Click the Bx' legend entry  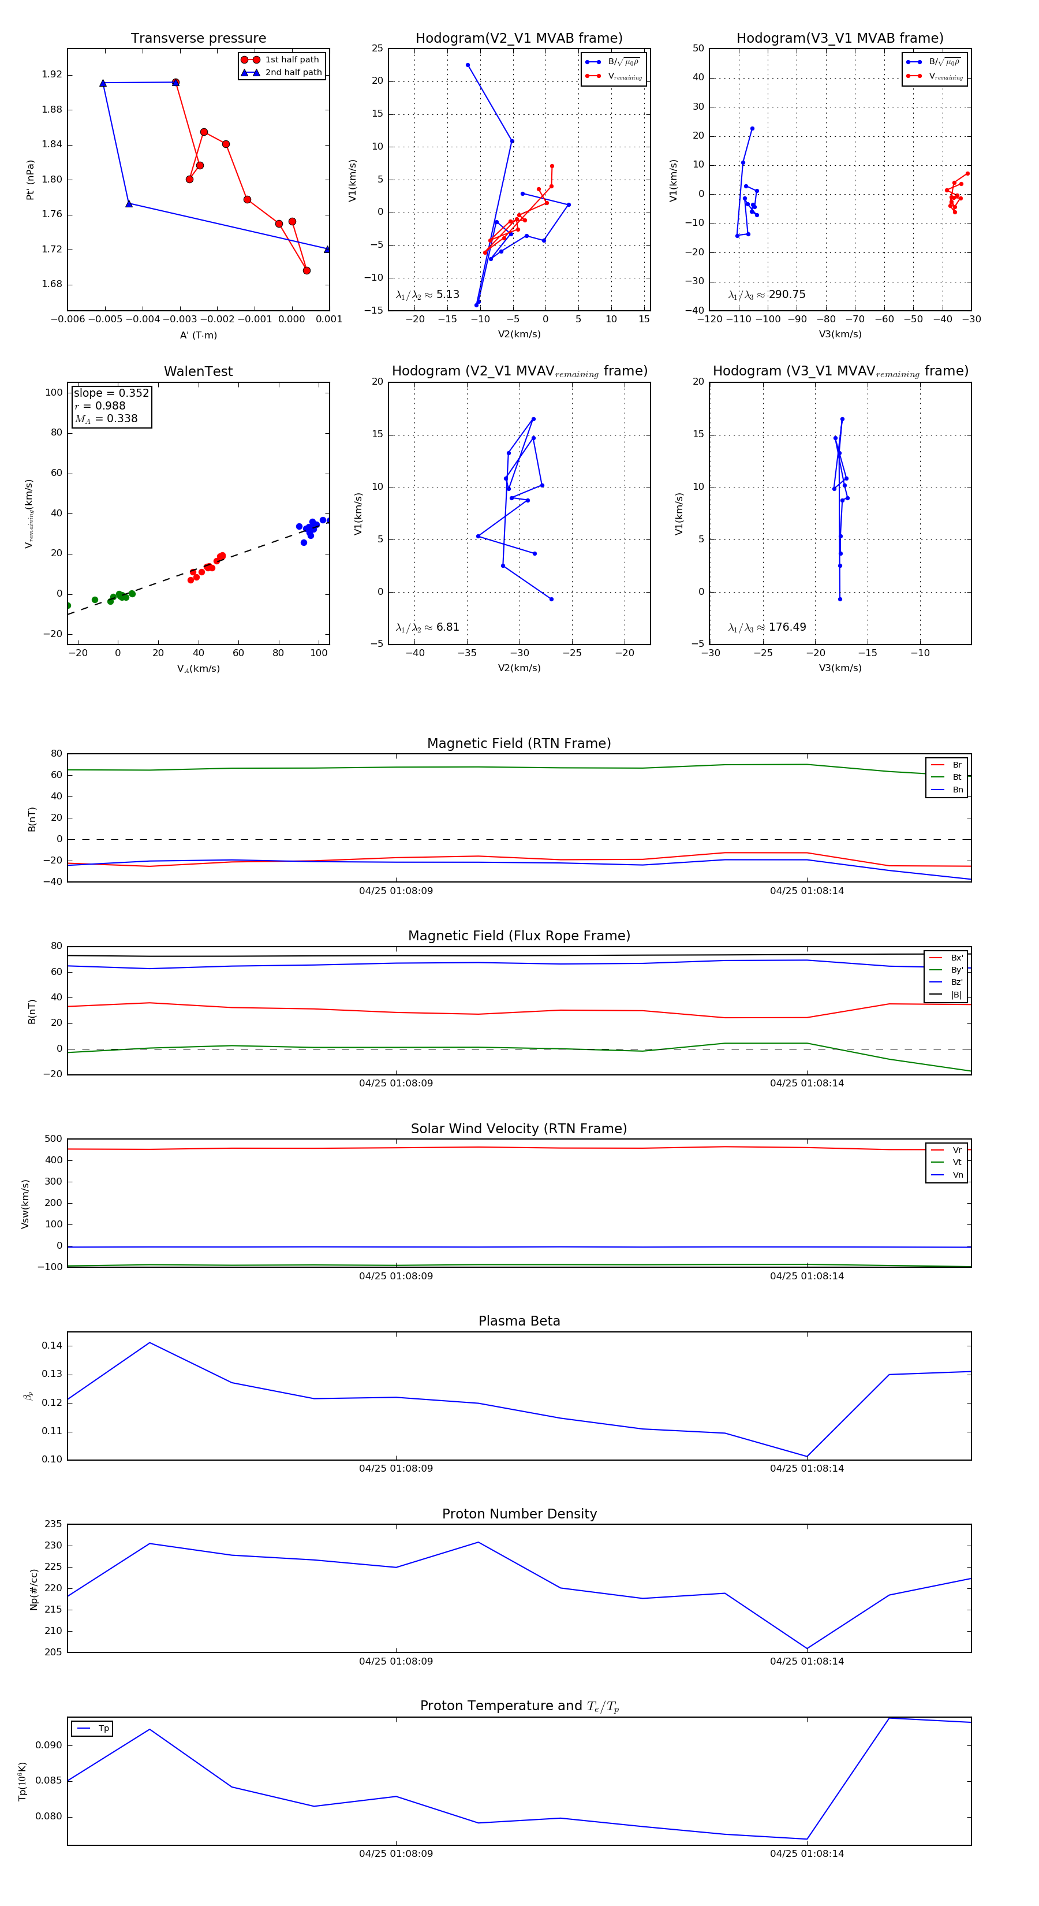click(946, 958)
